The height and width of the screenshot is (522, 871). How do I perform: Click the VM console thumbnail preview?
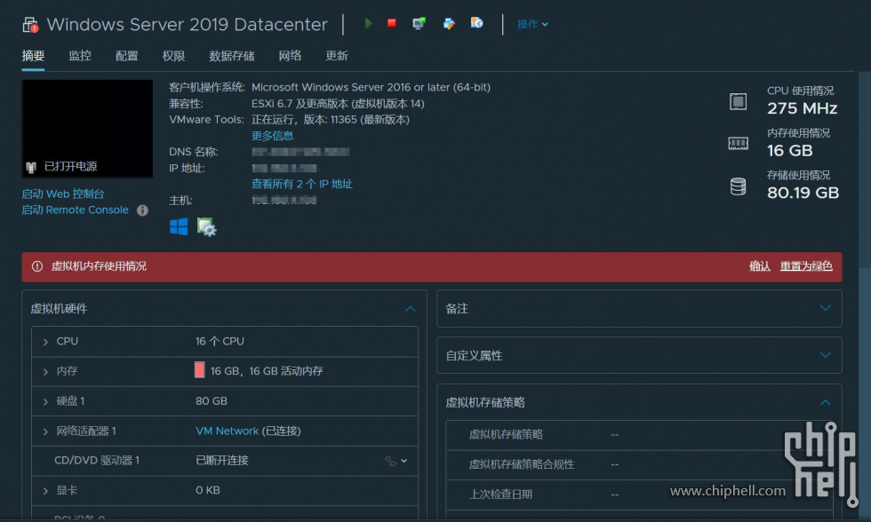click(87, 129)
